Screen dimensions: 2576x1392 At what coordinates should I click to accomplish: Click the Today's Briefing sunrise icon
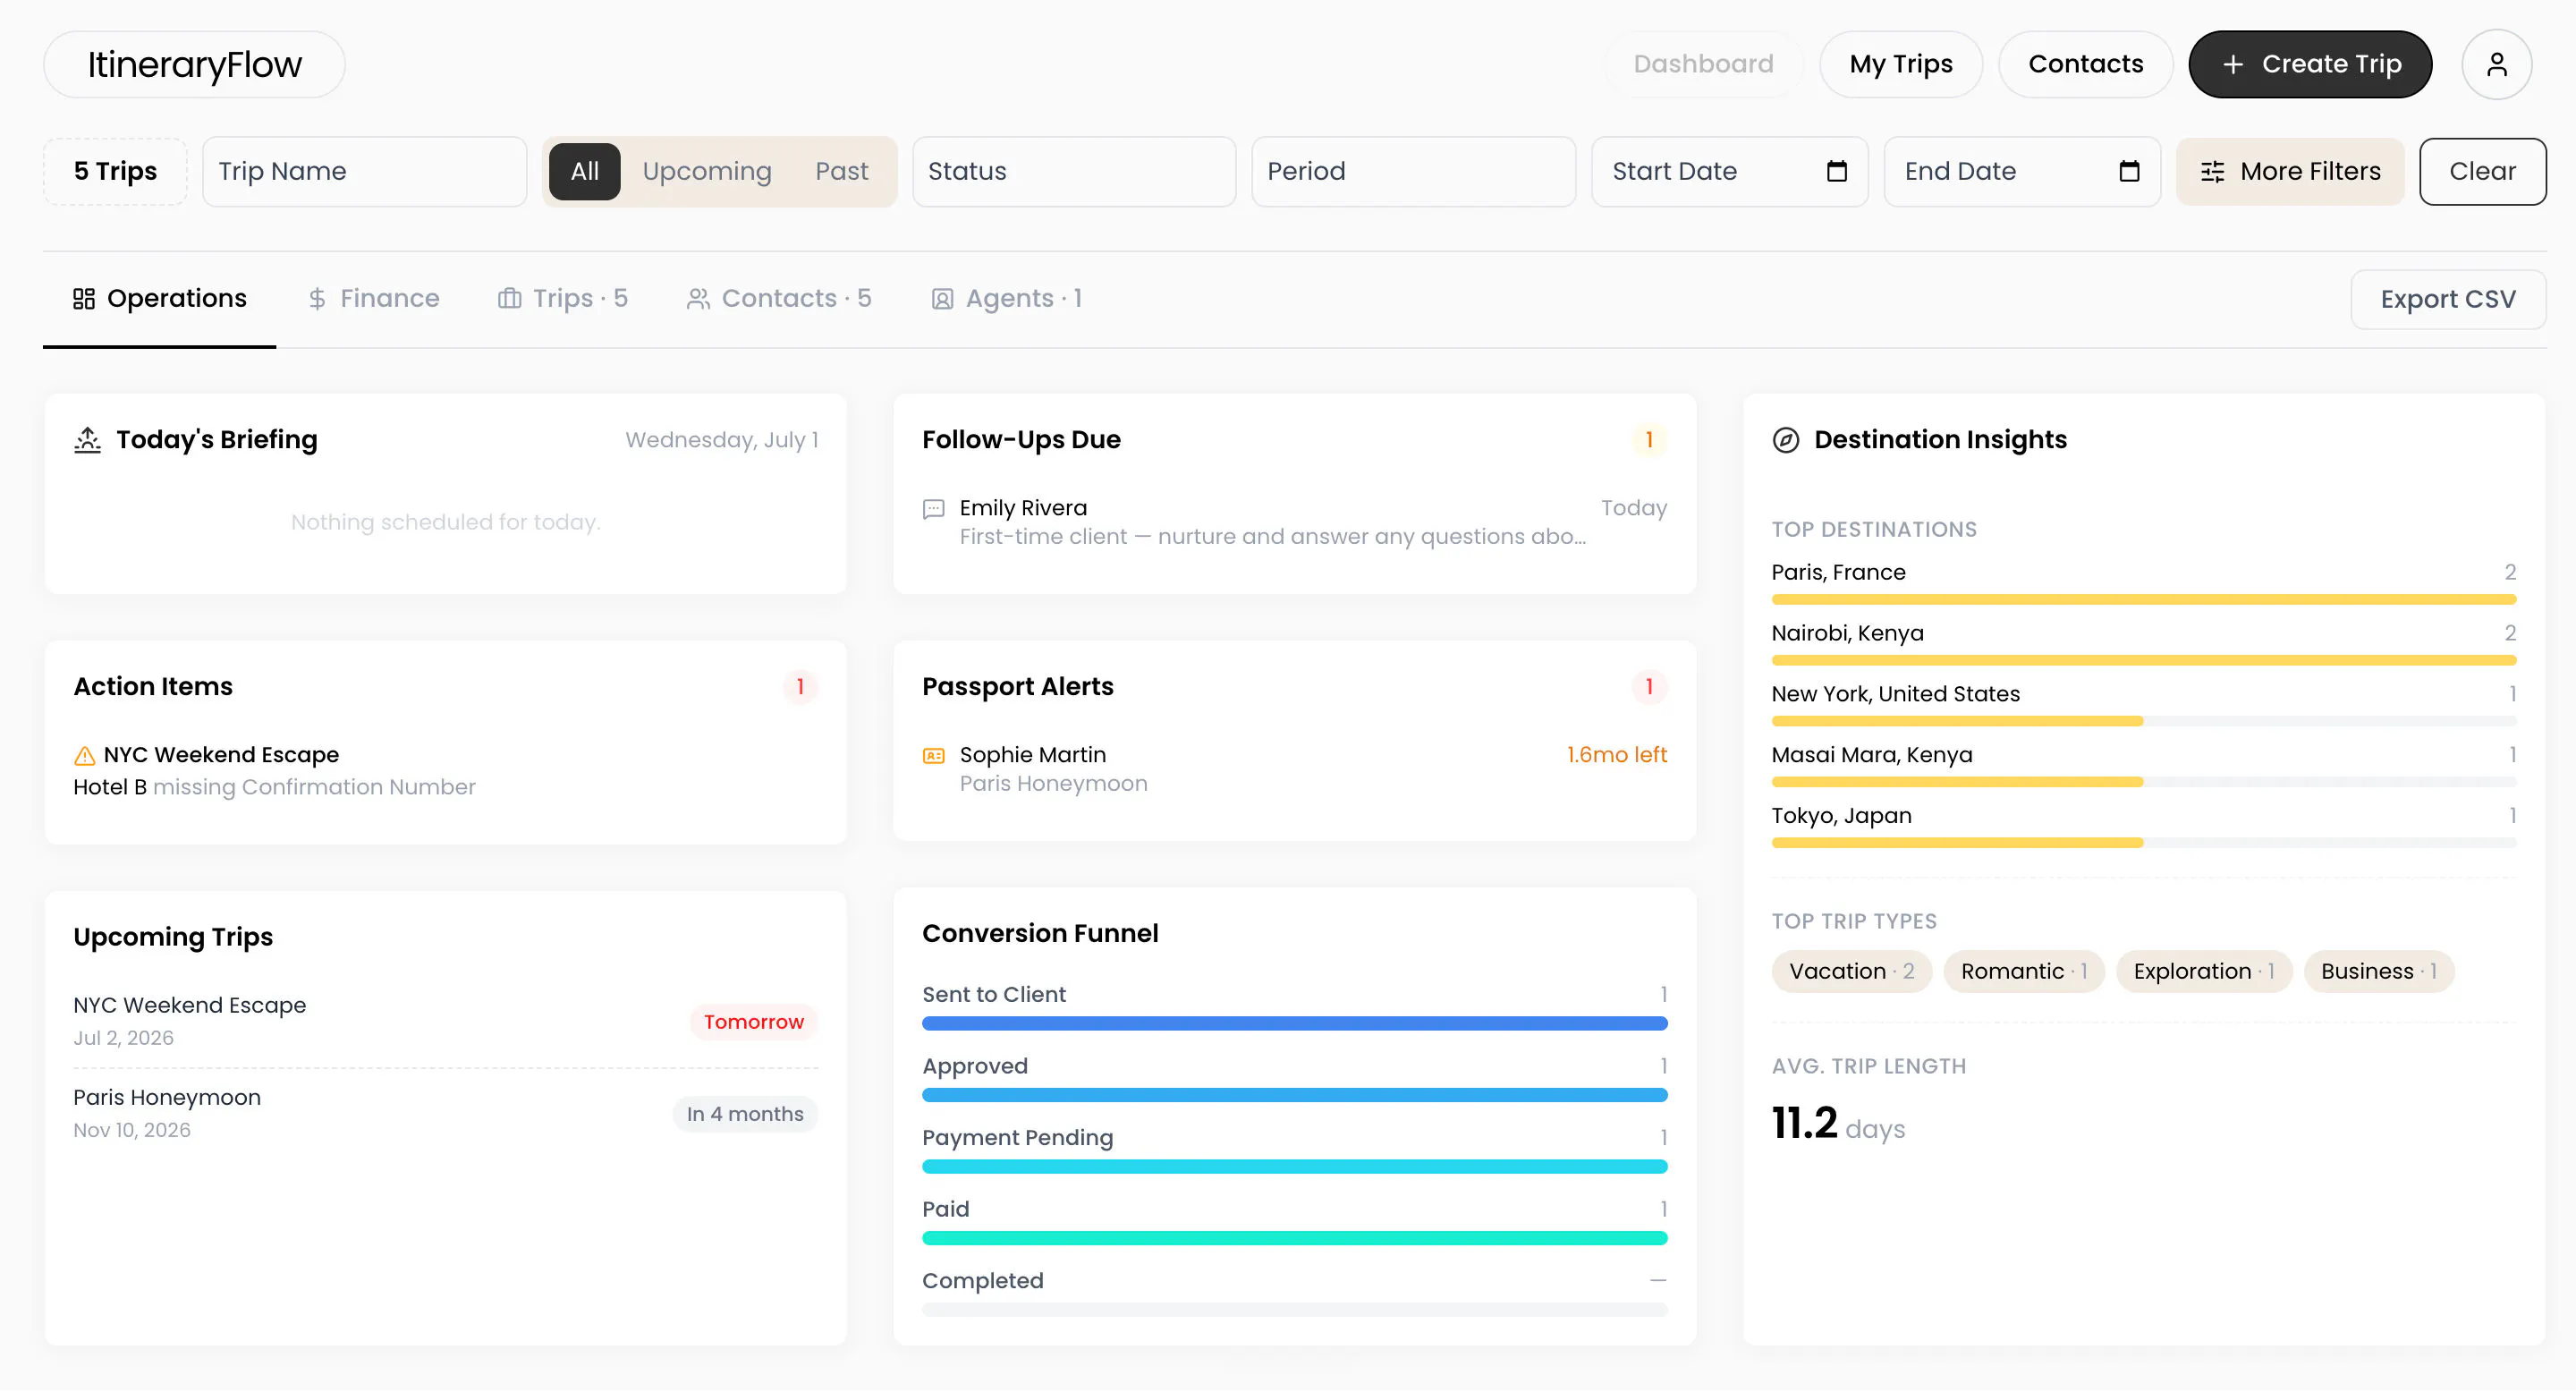pos(88,440)
